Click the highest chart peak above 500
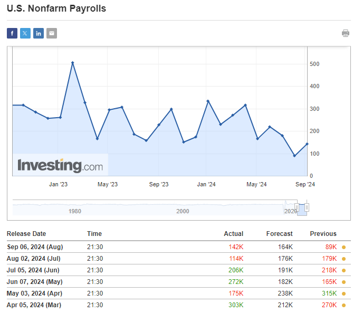353x313 pixels. click(72, 63)
